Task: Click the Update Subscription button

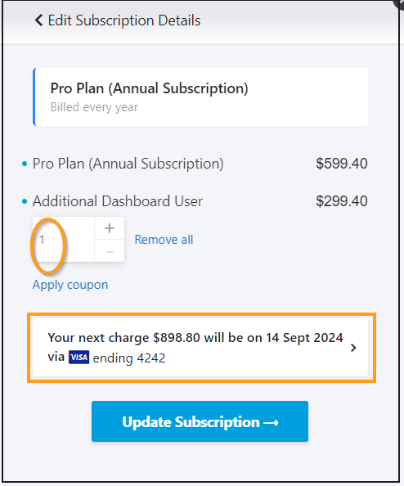Action: click(x=200, y=421)
